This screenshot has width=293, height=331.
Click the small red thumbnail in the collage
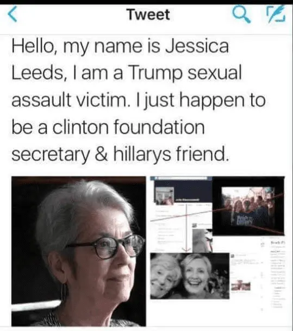click(241, 286)
